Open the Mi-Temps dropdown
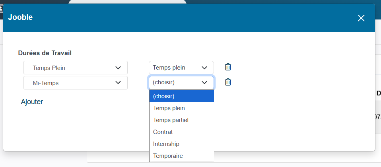381x167 pixels. [x=75, y=83]
